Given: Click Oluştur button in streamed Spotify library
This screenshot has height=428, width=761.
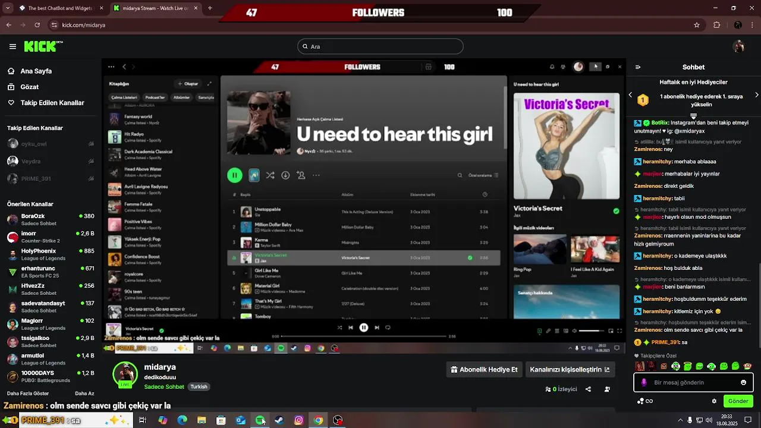Looking at the screenshot, I should coord(188,84).
